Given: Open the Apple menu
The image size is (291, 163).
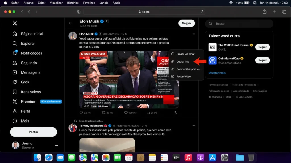Looking at the screenshot, I should pyautogui.click(x=6, y=3).
